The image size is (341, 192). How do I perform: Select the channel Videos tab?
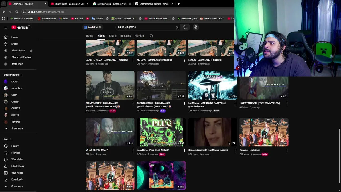click(x=101, y=36)
